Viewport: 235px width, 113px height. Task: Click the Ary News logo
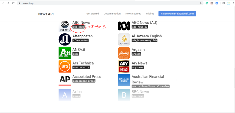tap(124, 66)
